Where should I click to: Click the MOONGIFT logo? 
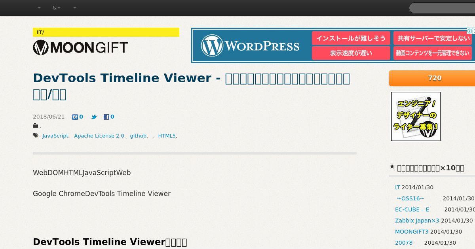(x=80, y=48)
